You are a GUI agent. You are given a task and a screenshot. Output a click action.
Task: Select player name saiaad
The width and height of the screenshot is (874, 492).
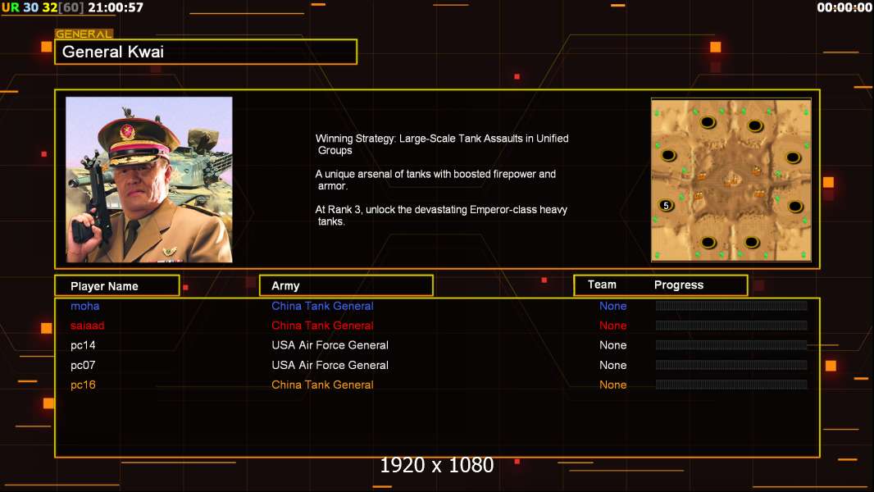pyautogui.click(x=87, y=326)
